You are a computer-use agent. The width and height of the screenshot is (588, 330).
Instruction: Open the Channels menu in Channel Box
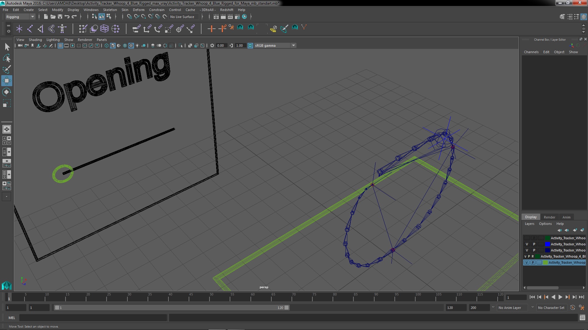531,52
